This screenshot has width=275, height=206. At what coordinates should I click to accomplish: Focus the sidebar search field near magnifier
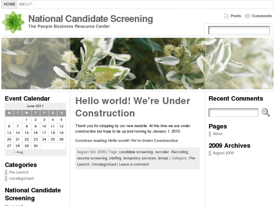(x=233, y=113)
